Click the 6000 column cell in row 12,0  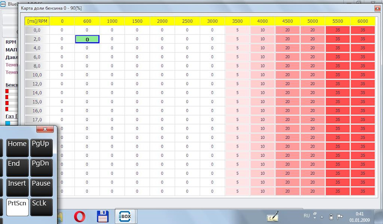click(363, 84)
